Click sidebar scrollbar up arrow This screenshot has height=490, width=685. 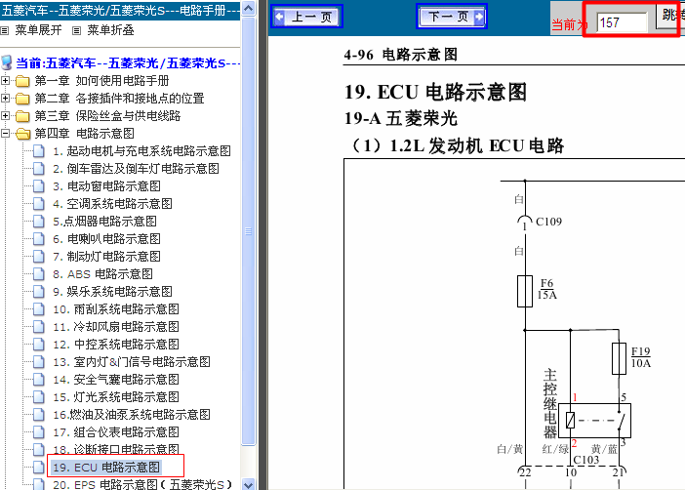248,9
